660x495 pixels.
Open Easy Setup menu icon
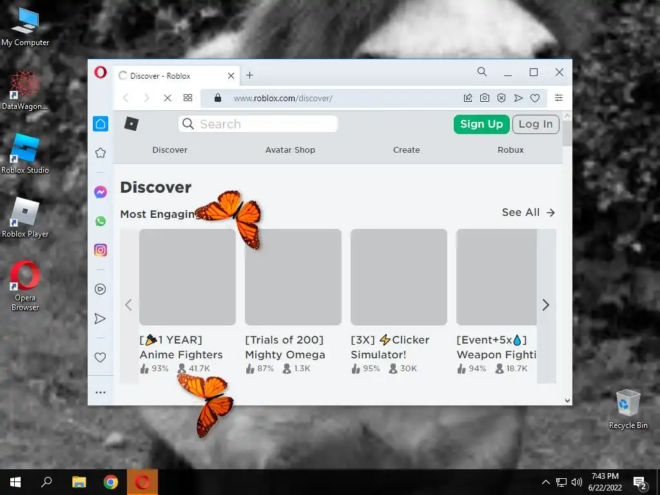[559, 98]
